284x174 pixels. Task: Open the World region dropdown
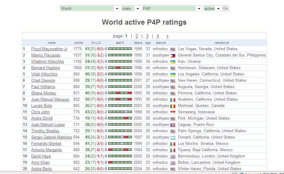point(90,8)
